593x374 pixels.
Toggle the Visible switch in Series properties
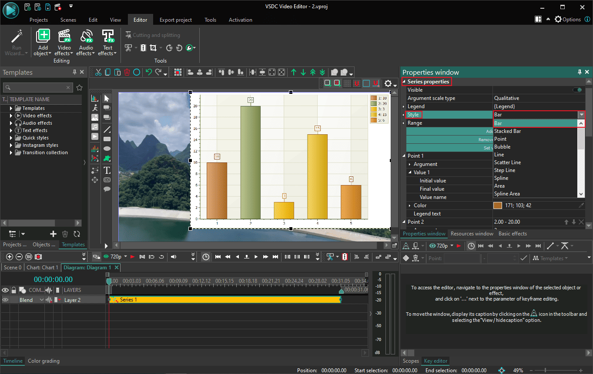point(577,89)
